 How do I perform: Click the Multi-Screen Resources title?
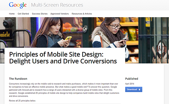click(57, 5)
